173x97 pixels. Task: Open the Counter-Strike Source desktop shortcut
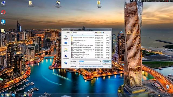point(58,4)
